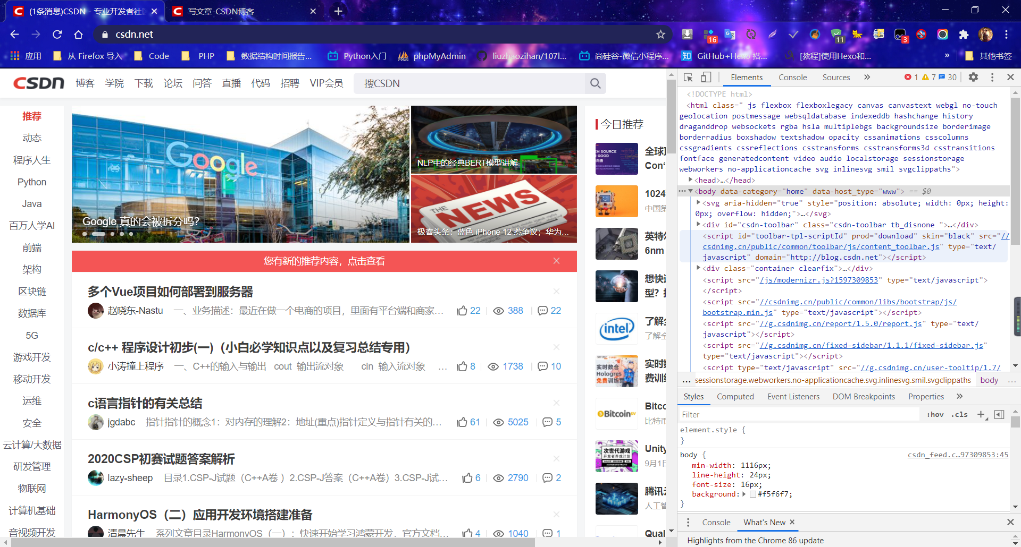Image resolution: width=1021 pixels, height=547 pixels.
Task: Open the 其他书签 bookmarks folder
Action: 989,56
